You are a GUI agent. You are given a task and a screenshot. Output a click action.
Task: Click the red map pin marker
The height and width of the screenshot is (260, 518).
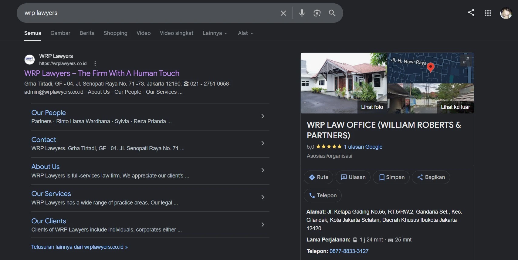click(430, 67)
